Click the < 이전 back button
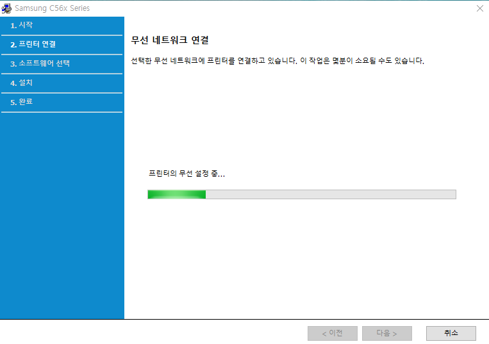The height and width of the screenshot is (344, 489). [333, 333]
